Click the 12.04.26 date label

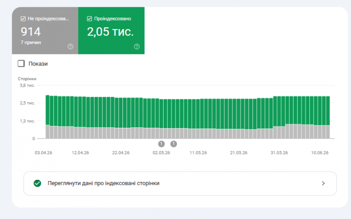(80, 153)
